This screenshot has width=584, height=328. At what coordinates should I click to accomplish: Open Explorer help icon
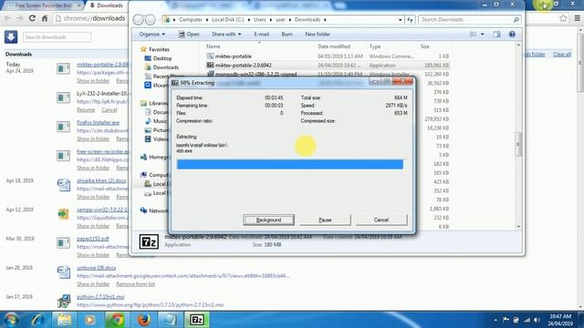(512, 35)
